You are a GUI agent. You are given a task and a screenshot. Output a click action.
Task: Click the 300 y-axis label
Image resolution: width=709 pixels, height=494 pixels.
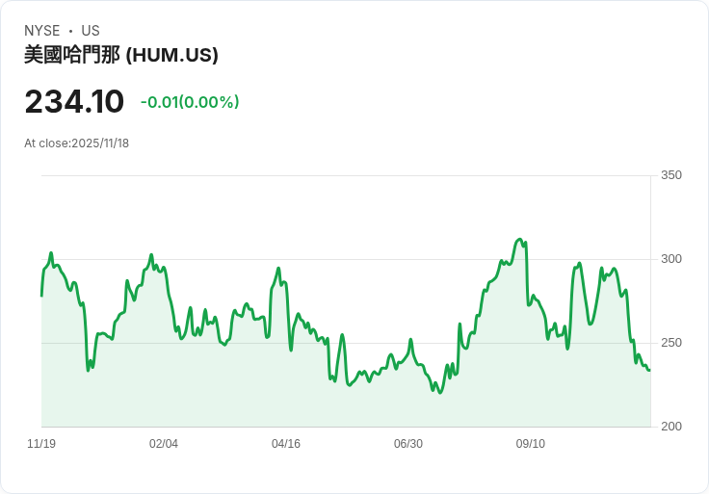tap(671, 259)
